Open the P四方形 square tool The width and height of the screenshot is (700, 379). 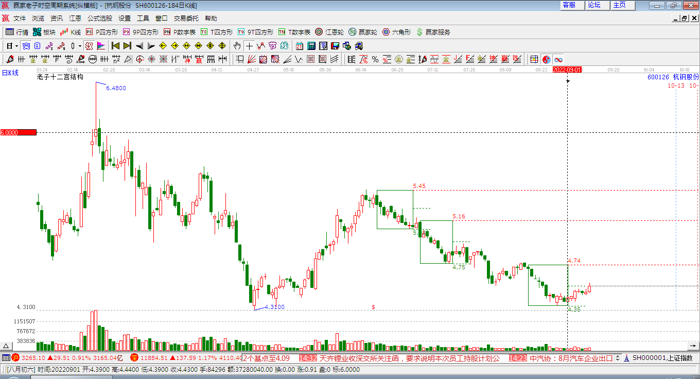tap(101, 32)
